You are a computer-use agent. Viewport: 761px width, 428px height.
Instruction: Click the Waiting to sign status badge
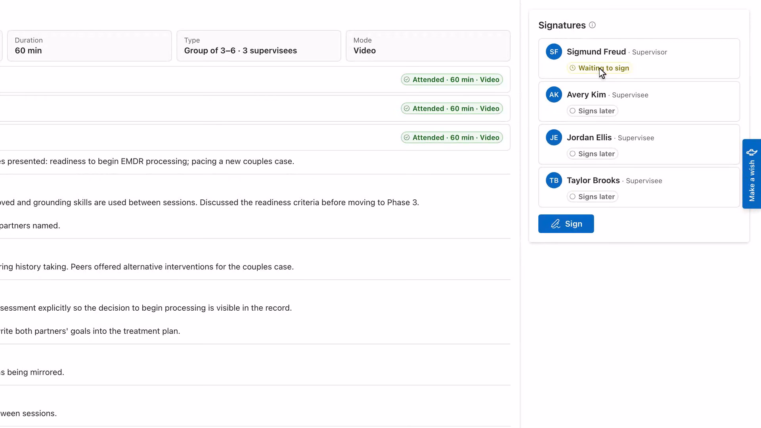click(x=598, y=68)
